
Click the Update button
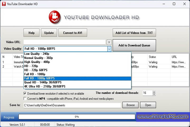click(x=49, y=33)
